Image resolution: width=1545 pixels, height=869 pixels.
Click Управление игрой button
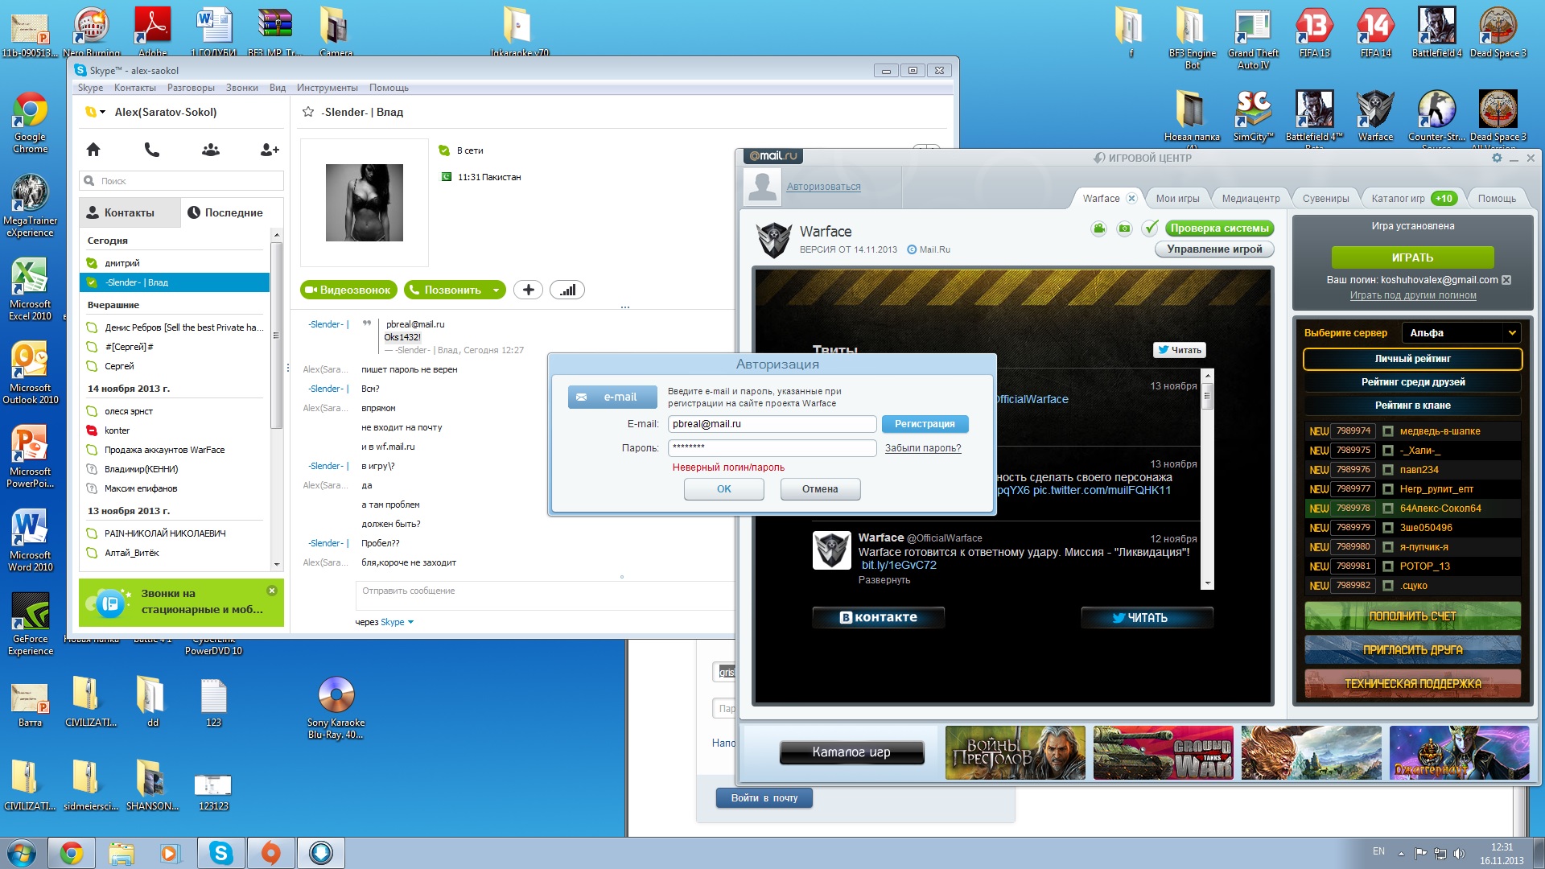tap(1214, 249)
